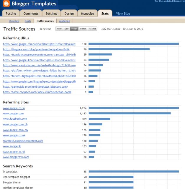Click the 'b templates' search keyword
Screen dimensions: 185x189
point(10,172)
